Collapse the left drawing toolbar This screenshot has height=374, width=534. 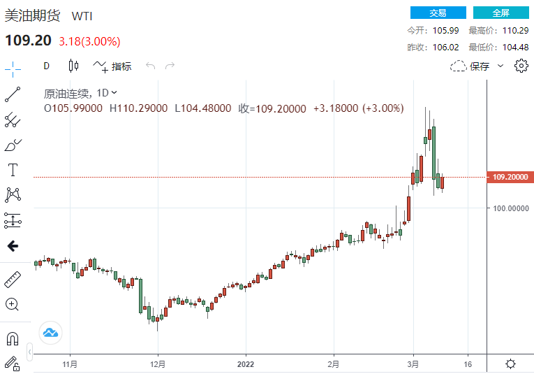(x=30, y=351)
